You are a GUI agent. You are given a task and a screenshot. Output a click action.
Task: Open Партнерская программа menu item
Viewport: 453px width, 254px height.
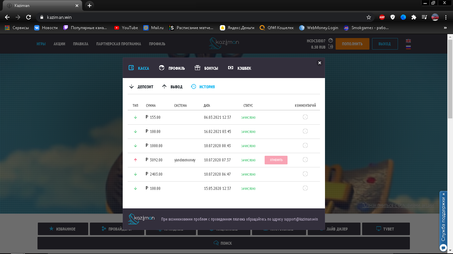[x=119, y=44]
